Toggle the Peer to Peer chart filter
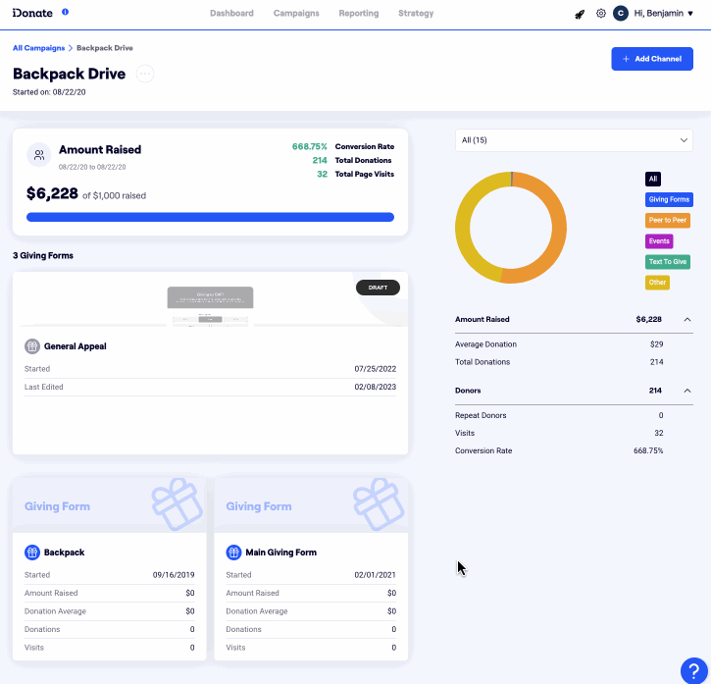This screenshot has width=711, height=684. point(668,221)
